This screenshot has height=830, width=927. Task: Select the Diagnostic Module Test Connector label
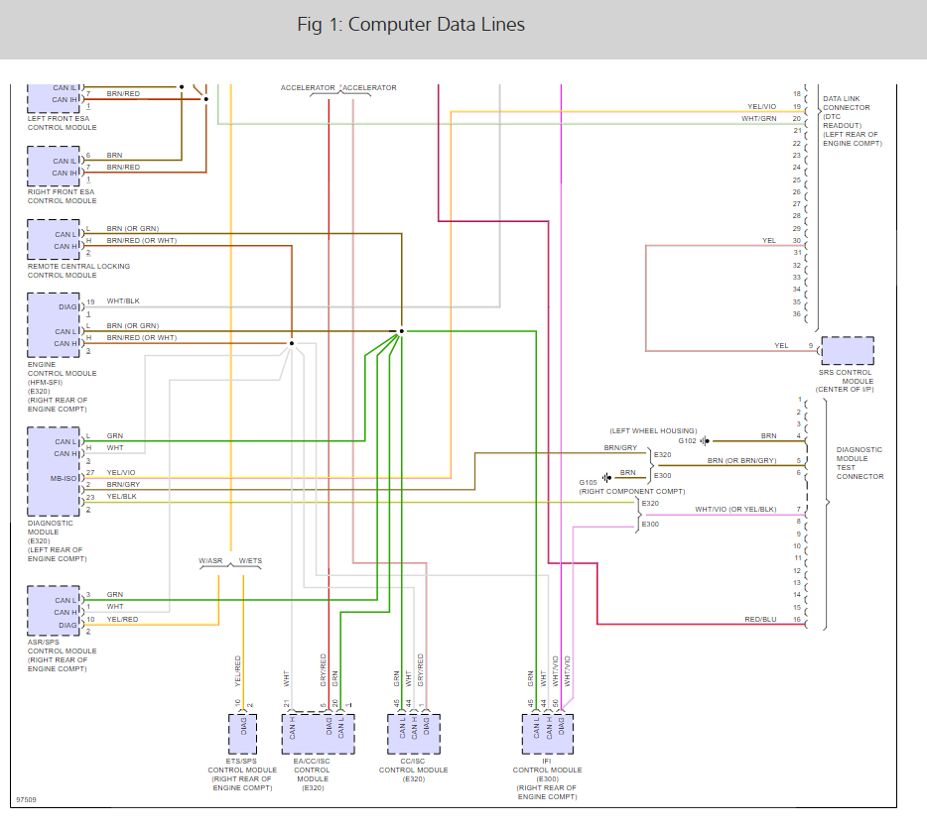pyautogui.click(x=860, y=463)
